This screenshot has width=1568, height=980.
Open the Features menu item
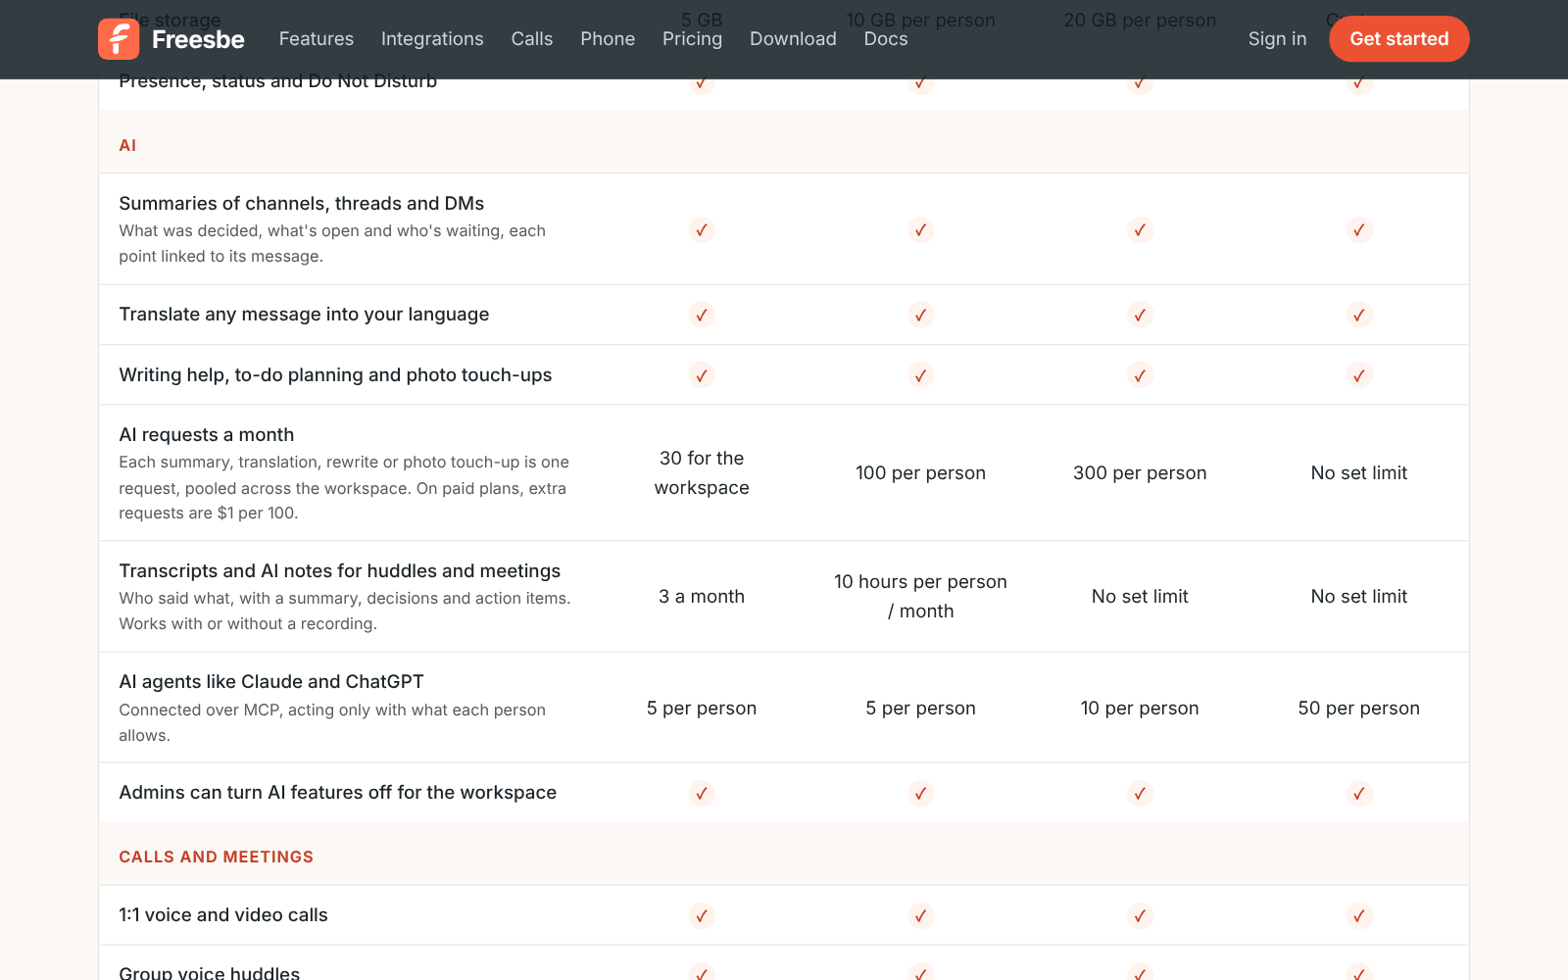(316, 39)
